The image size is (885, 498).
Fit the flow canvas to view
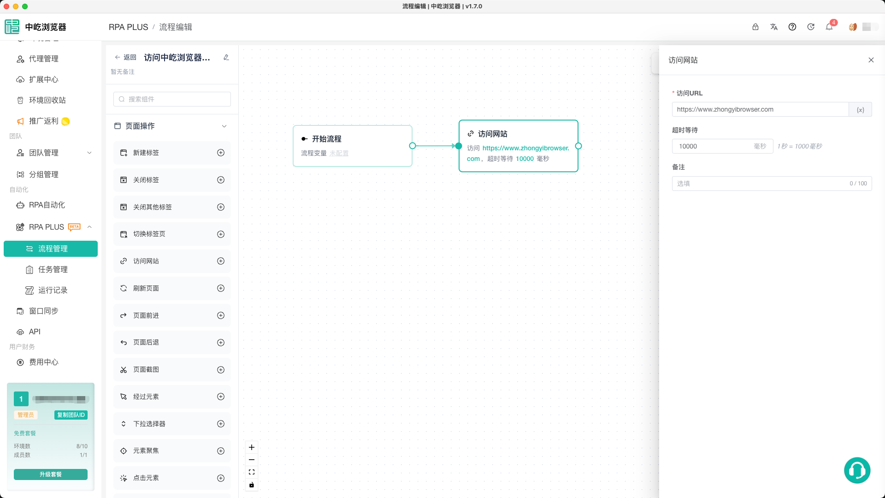252,472
